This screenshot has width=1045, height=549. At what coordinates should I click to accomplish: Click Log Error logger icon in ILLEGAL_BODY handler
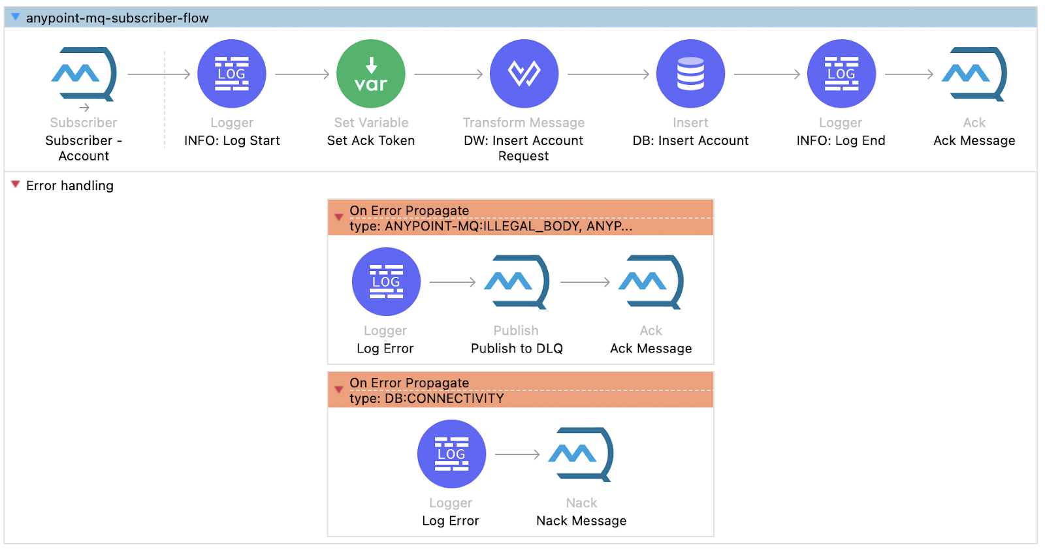coord(386,282)
